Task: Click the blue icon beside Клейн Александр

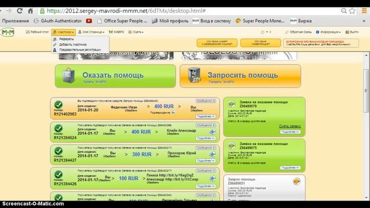Action: (212, 132)
